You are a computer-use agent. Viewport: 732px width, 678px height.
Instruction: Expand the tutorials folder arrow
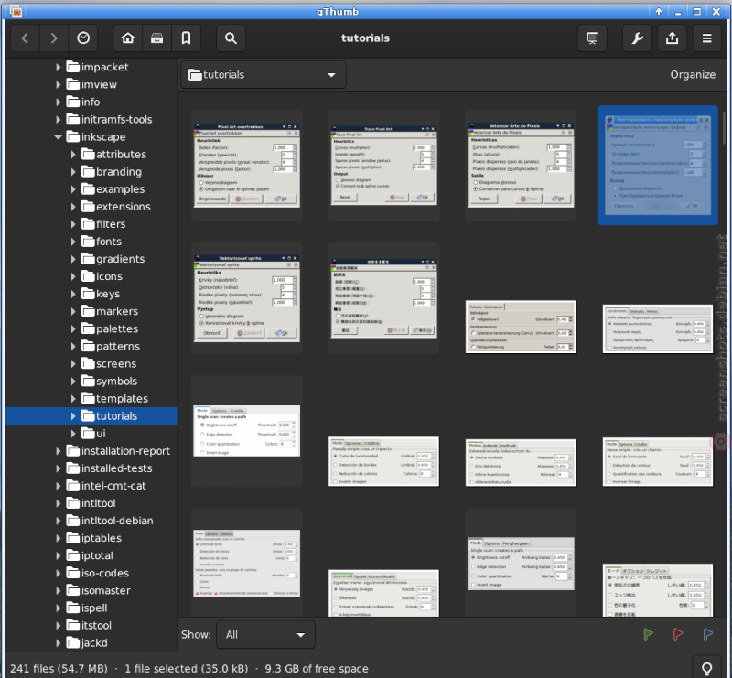(x=73, y=416)
